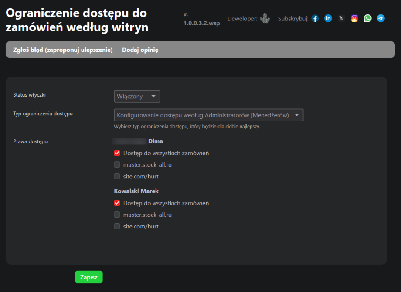The width and height of the screenshot is (401, 292).
Task: Tick master.stock-all.ru for Kowalski Marek
Action: (117, 215)
